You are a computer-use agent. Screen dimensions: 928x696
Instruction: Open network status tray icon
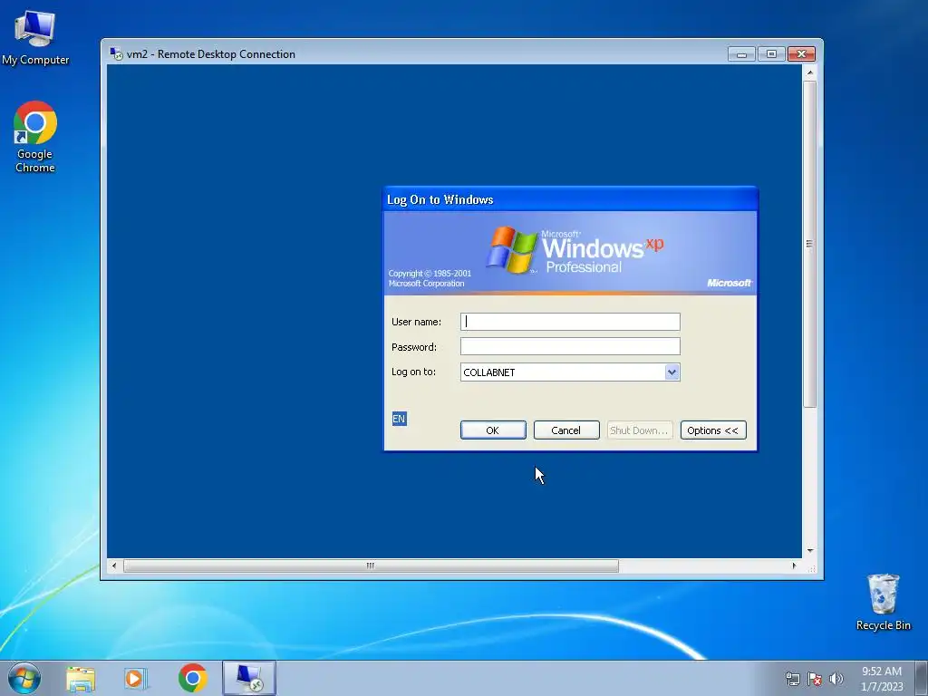coord(792,679)
